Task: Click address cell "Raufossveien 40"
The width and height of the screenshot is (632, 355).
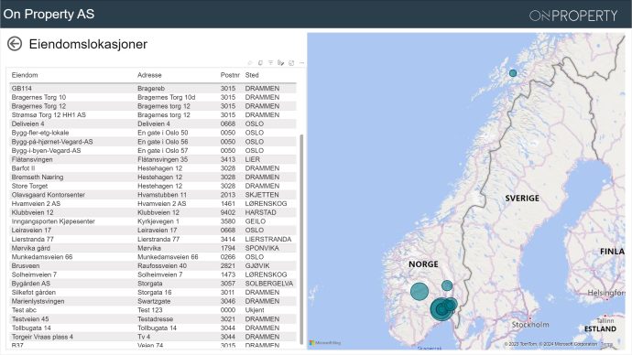Action: [x=162, y=265]
